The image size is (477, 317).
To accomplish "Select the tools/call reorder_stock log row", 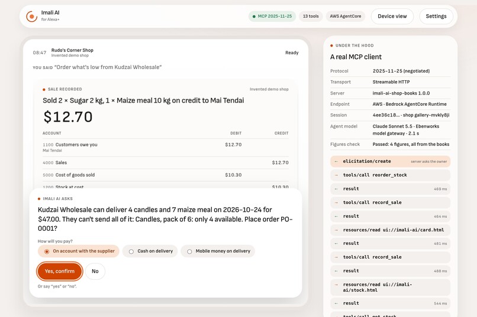I will click(391, 175).
